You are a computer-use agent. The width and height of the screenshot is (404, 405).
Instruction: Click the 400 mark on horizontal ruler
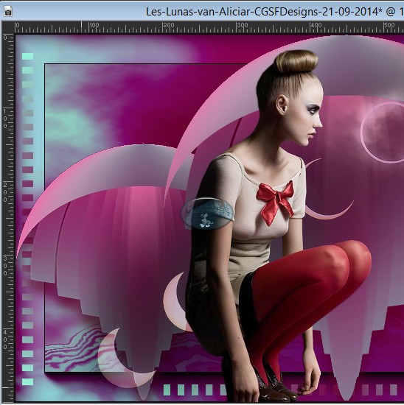click(316, 25)
